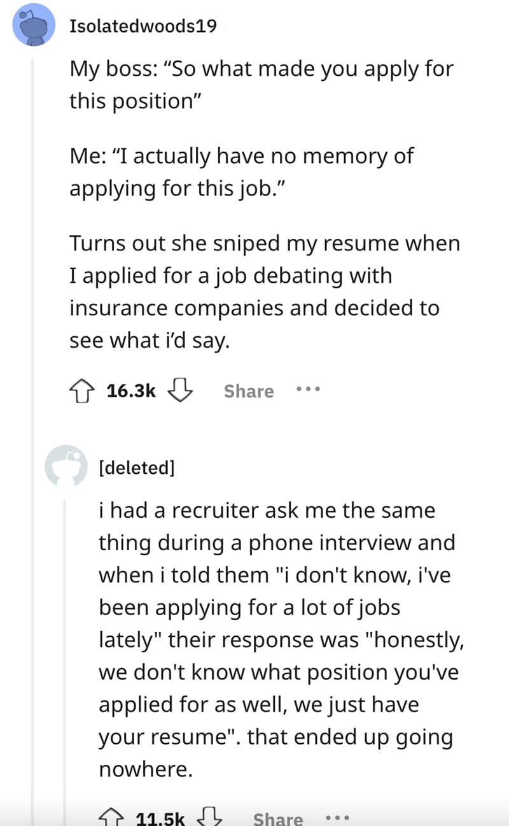The height and width of the screenshot is (826, 509).
Task: Downvote Isolatedwoods19's comment
Action: tap(179, 391)
